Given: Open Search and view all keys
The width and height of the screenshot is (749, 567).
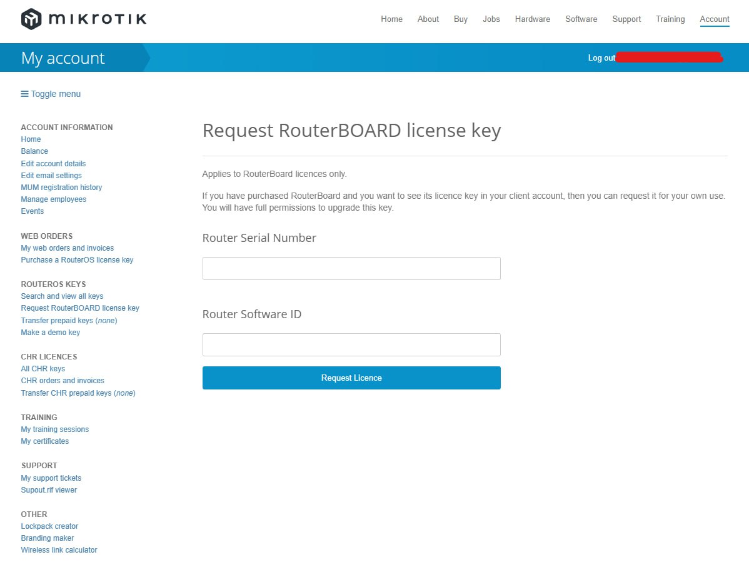Looking at the screenshot, I should pyautogui.click(x=62, y=296).
